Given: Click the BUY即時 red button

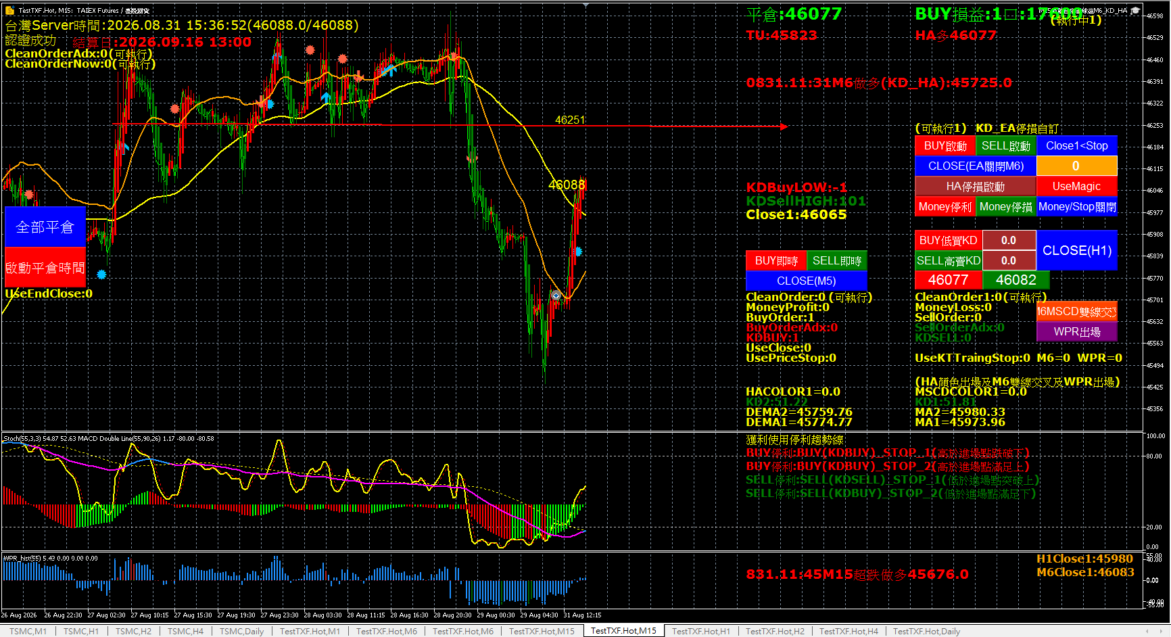Looking at the screenshot, I should (x=776, y=260).
